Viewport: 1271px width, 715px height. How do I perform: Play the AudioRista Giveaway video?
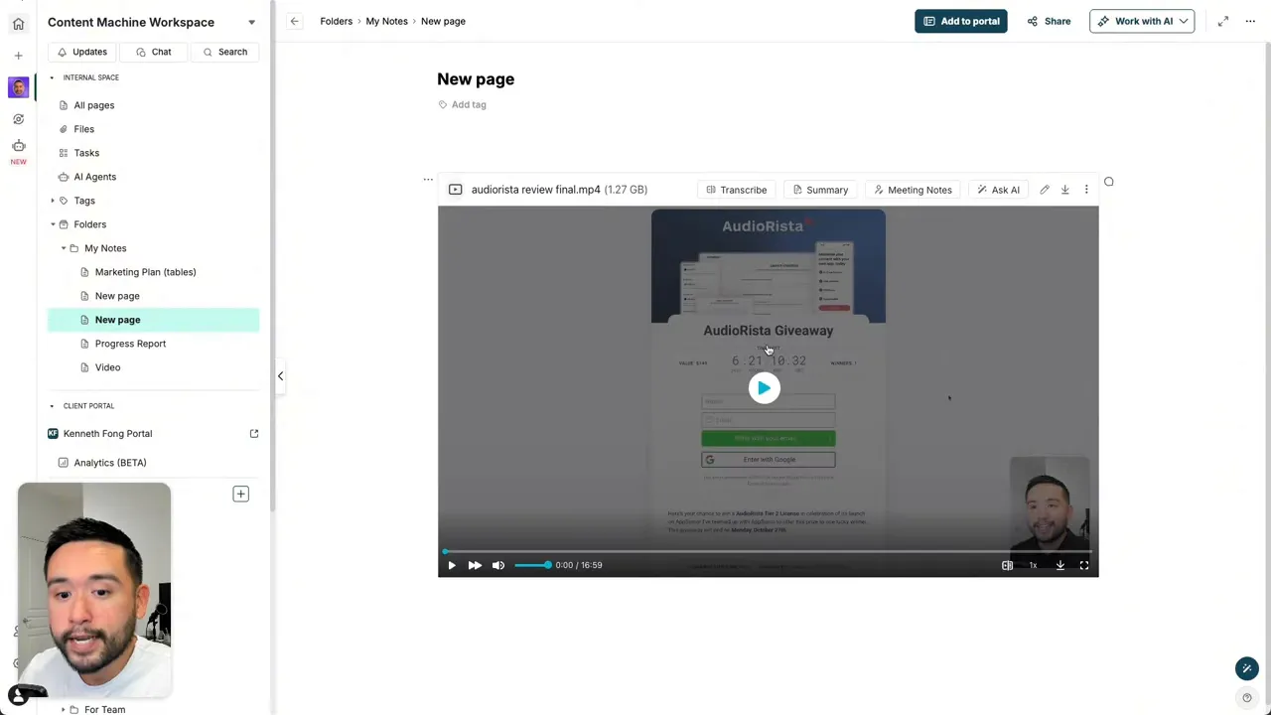764,388
